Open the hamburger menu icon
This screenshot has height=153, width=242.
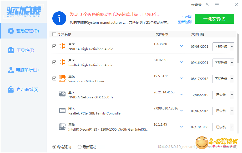[217, 5]
